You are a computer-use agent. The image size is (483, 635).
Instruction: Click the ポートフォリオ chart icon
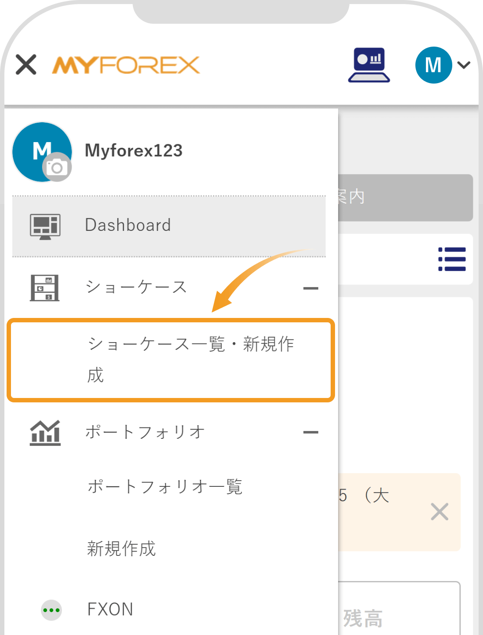tap(44, 432)
